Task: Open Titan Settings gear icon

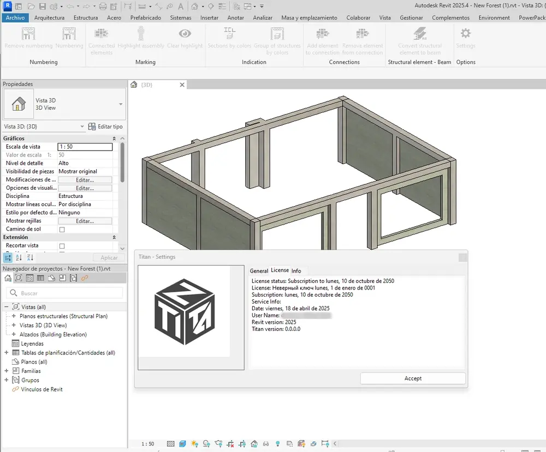Action: tap(466, 34)
